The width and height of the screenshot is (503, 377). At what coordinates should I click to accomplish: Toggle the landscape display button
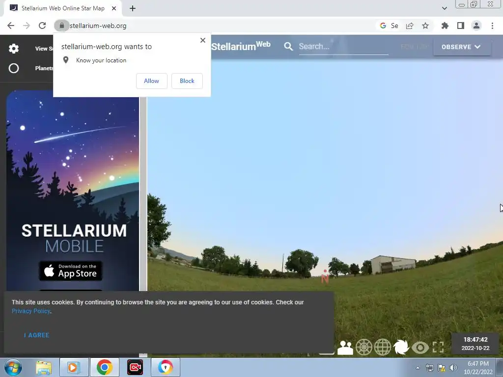click(345, 348)
